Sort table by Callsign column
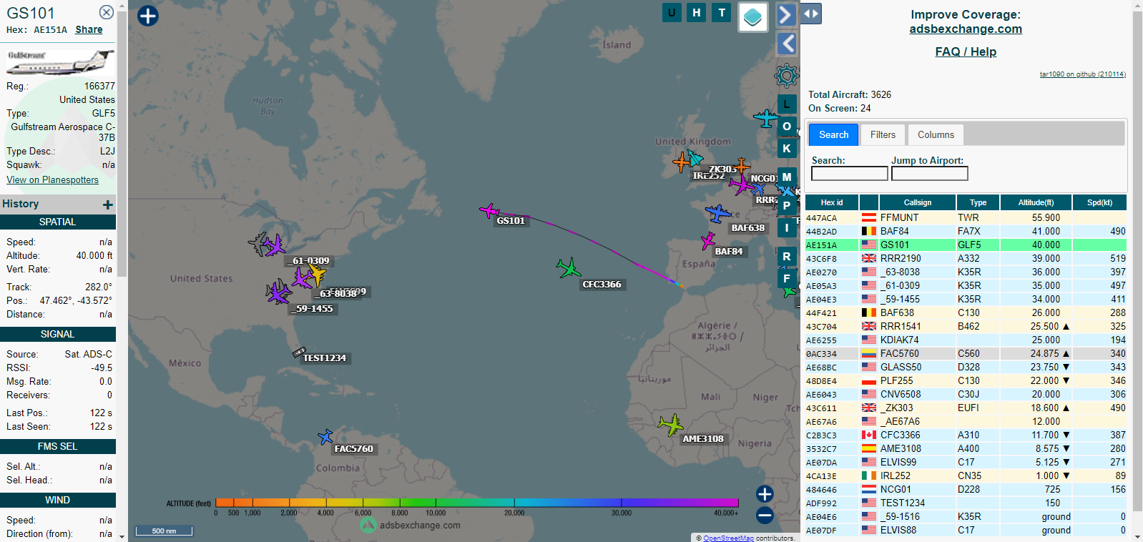Screen dimensions: 1143x542 coord(917,202)
